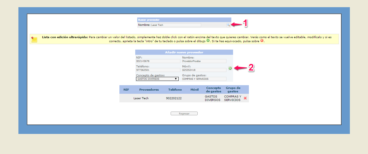Click the magnifier icon to search provider
This screenshot has width=368, height=154.
pos(228,25)
